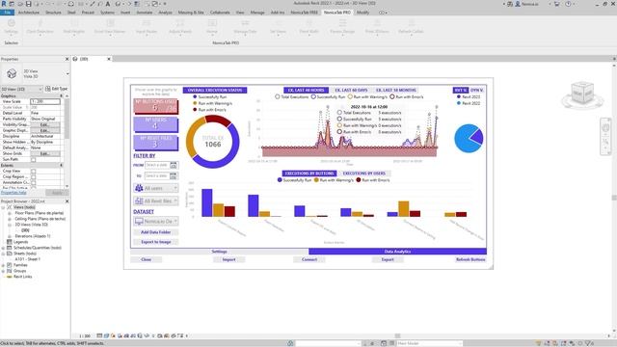
Task: Open the FROM date calendar icon
Action: tap(174, 165)
